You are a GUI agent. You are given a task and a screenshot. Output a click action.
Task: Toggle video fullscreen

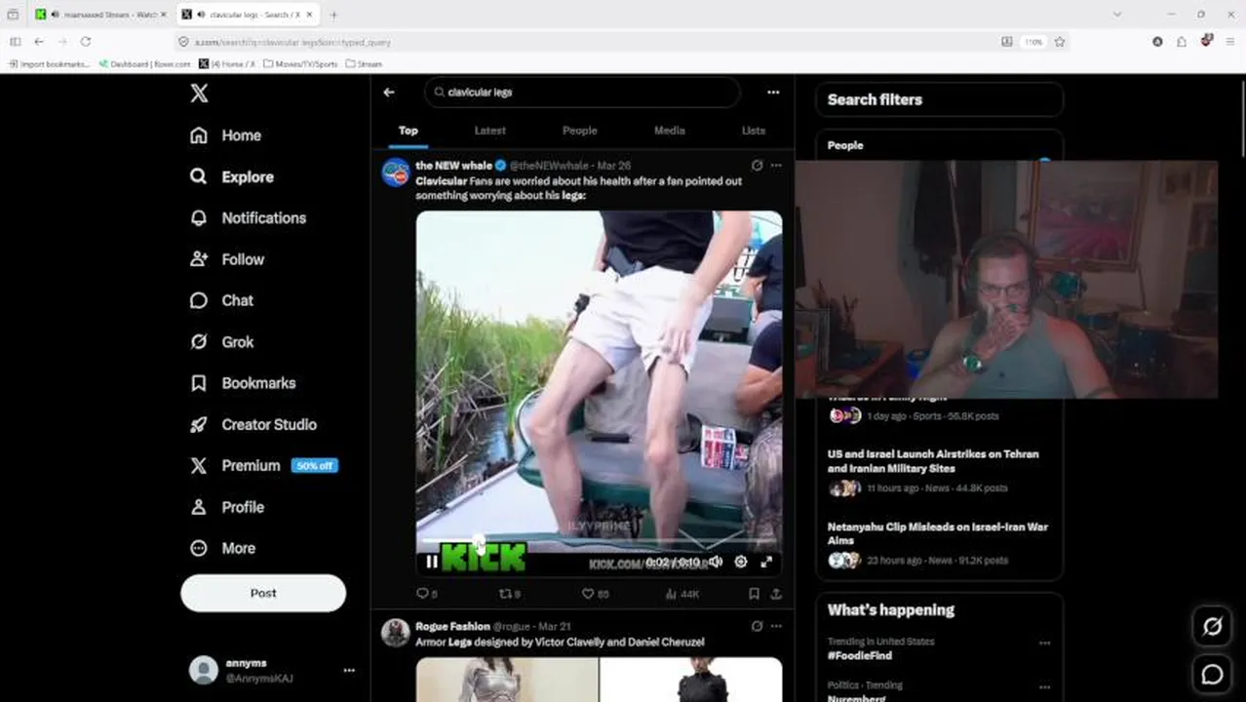coord(766,562)
